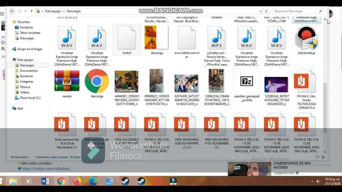Select the 122880342 purple stage image

pos(276,84)
